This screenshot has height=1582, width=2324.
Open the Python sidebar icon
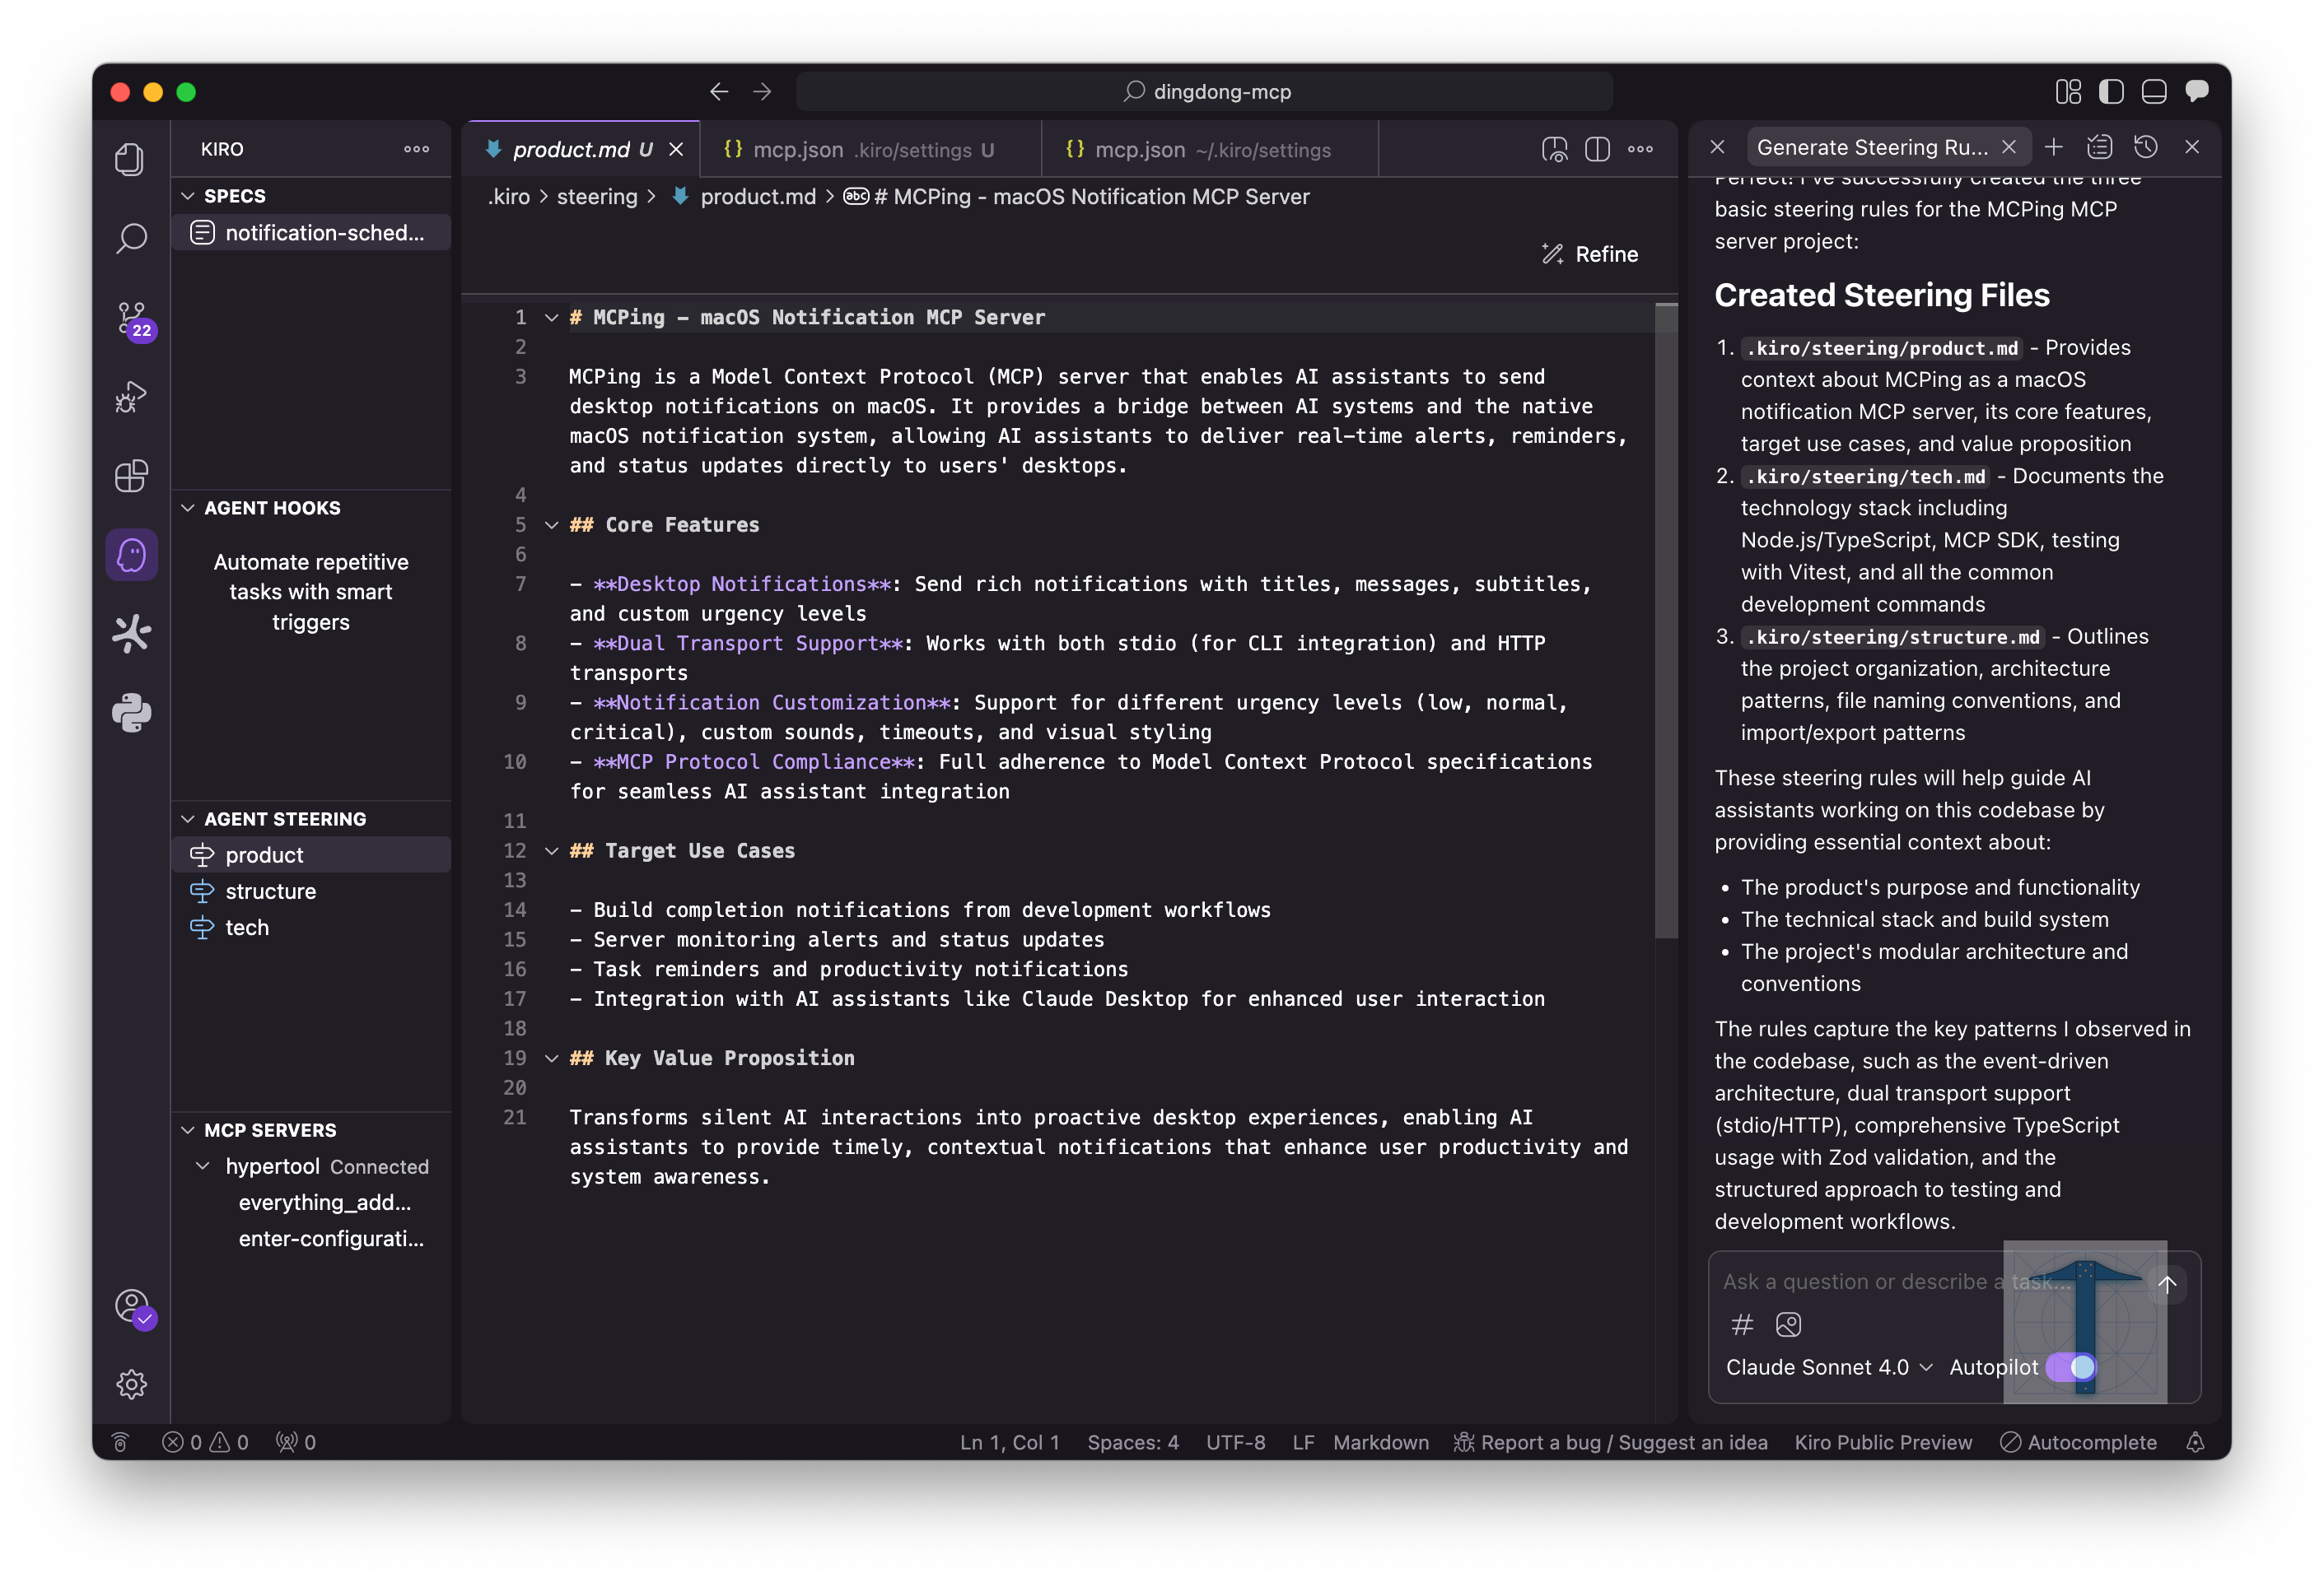(131, 713)
